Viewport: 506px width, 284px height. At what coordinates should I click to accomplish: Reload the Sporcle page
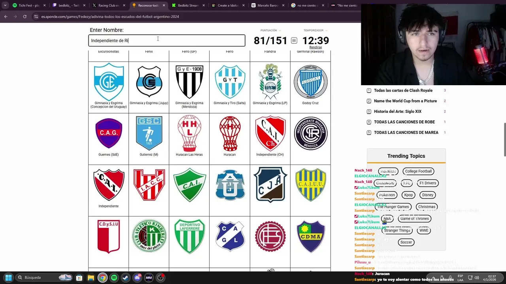(25, 17)
